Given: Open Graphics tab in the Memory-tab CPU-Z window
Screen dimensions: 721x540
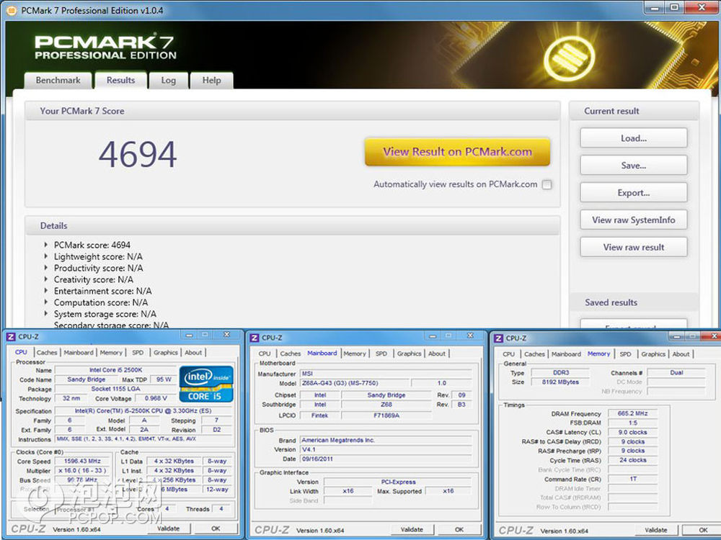Looking at the screenshot, I should pyautogui.click(x=653, y=354).
